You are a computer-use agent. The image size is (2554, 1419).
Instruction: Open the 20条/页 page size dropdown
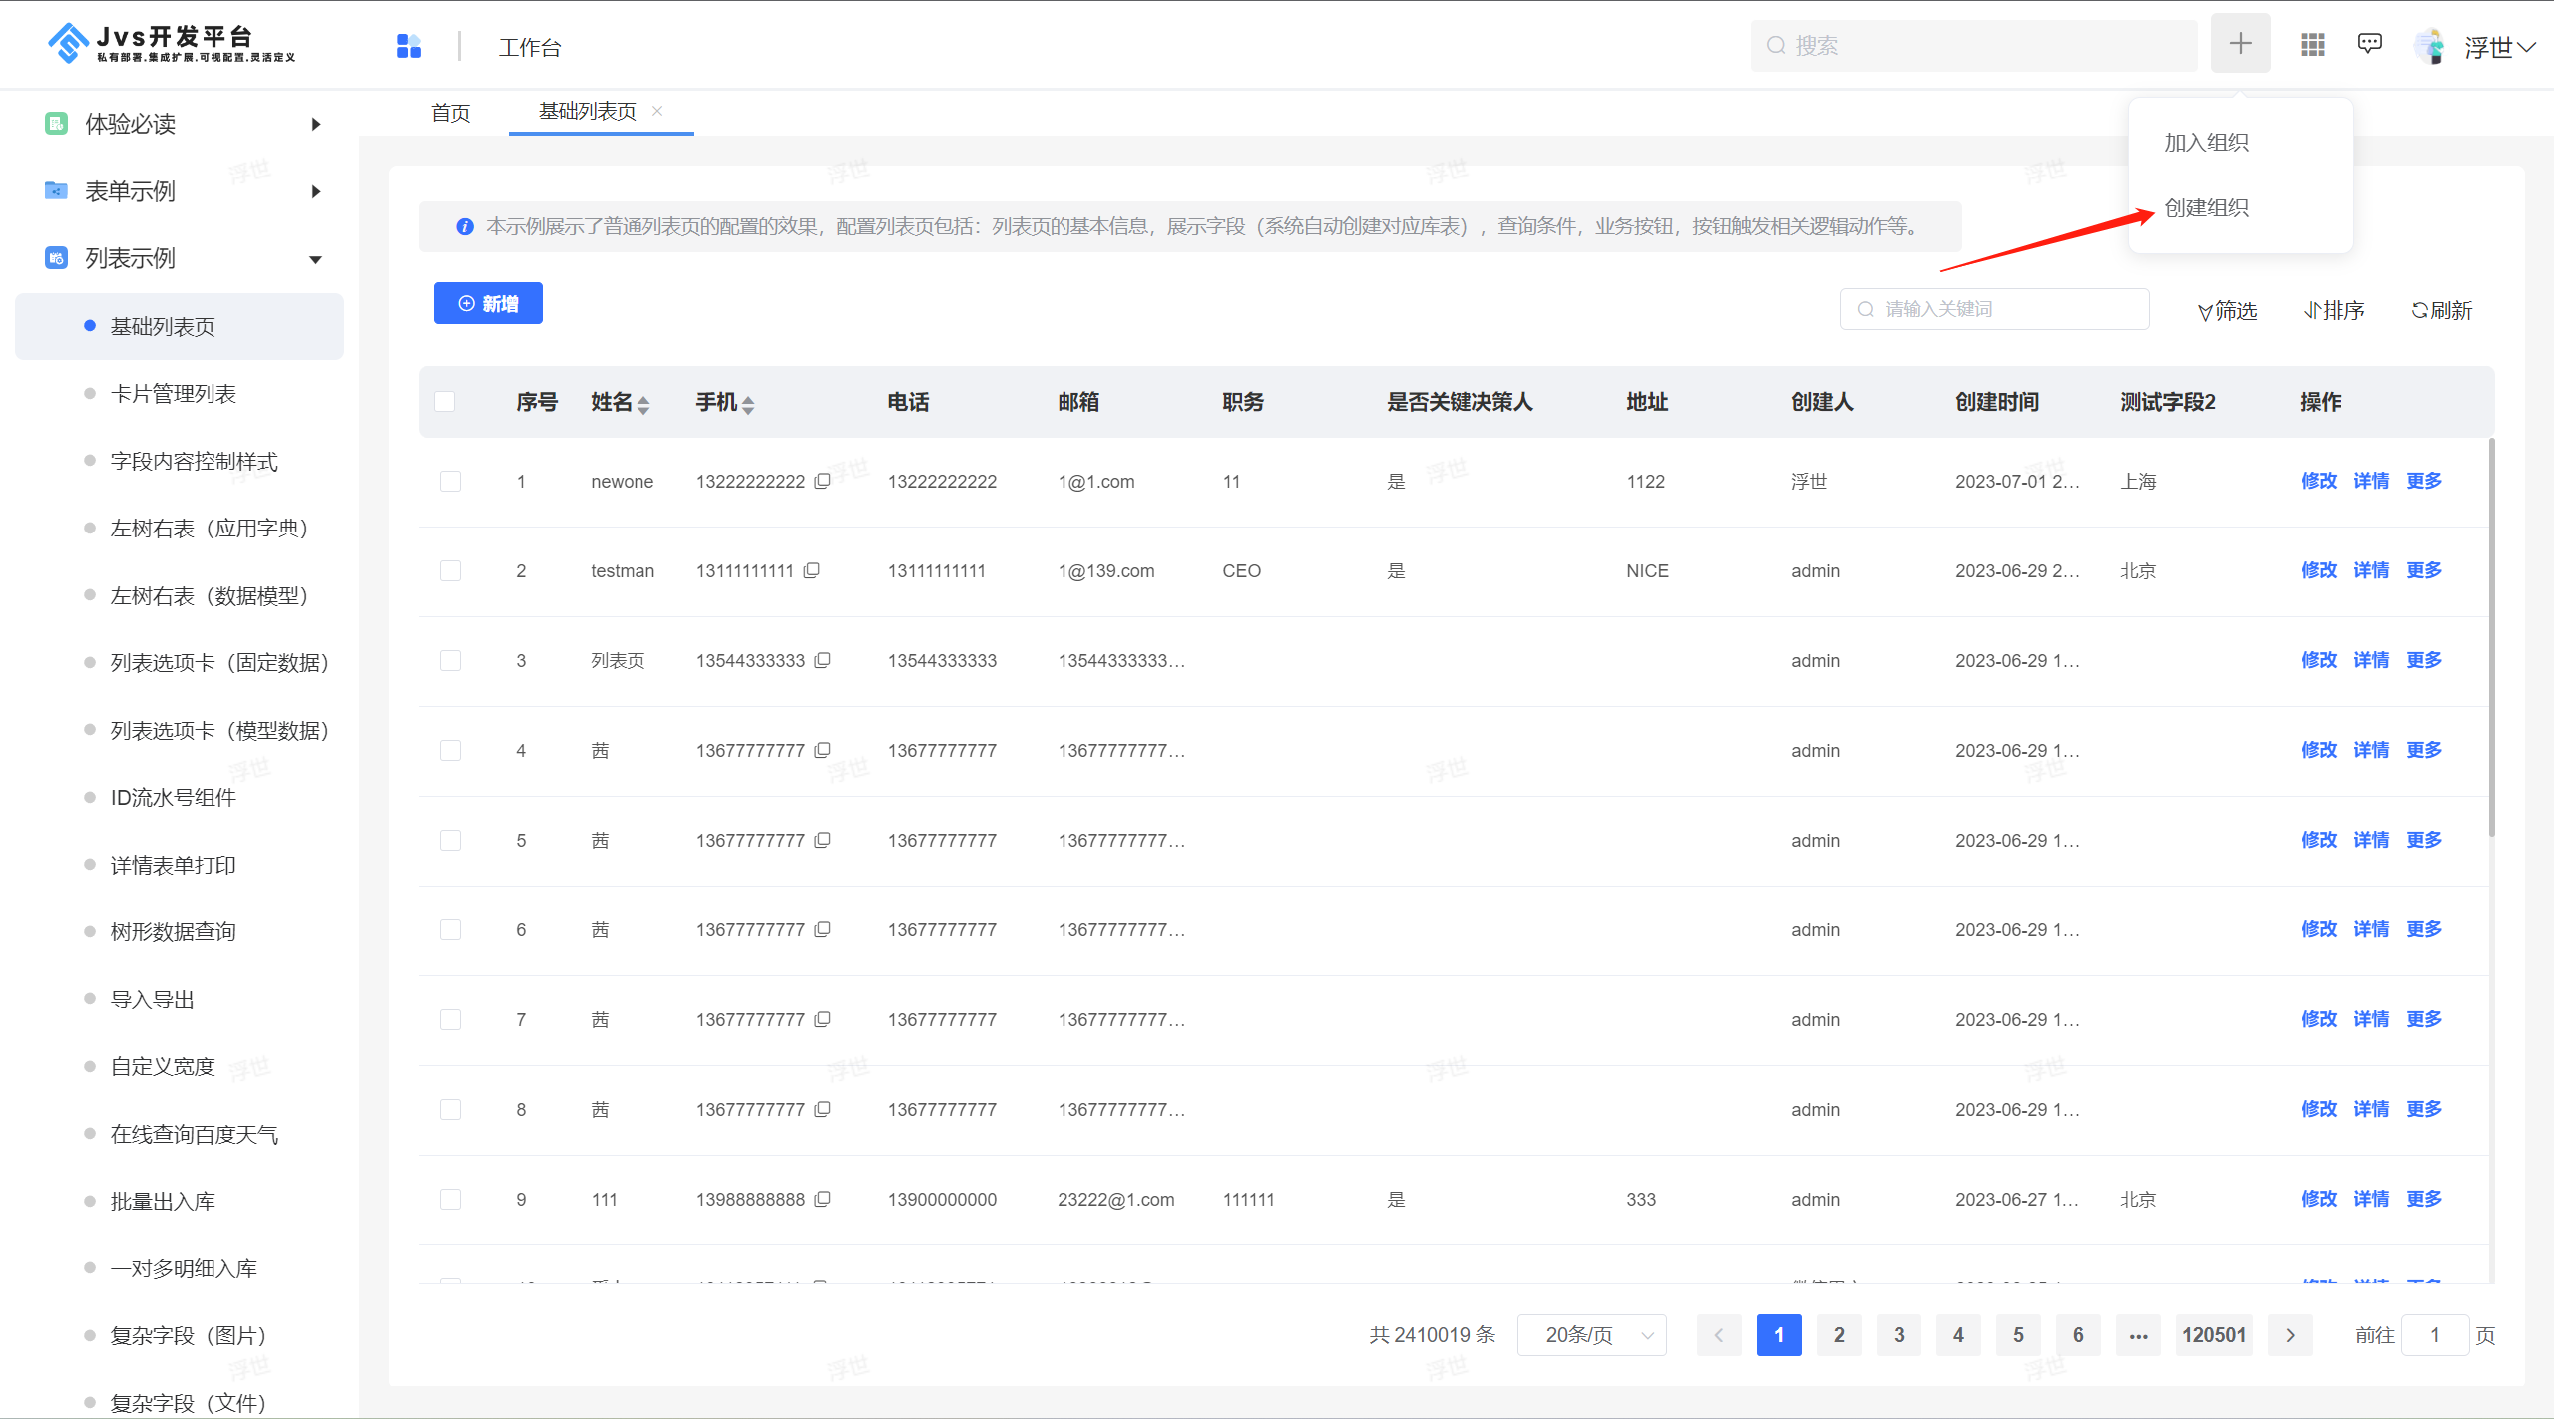tap(1591, 1335)
